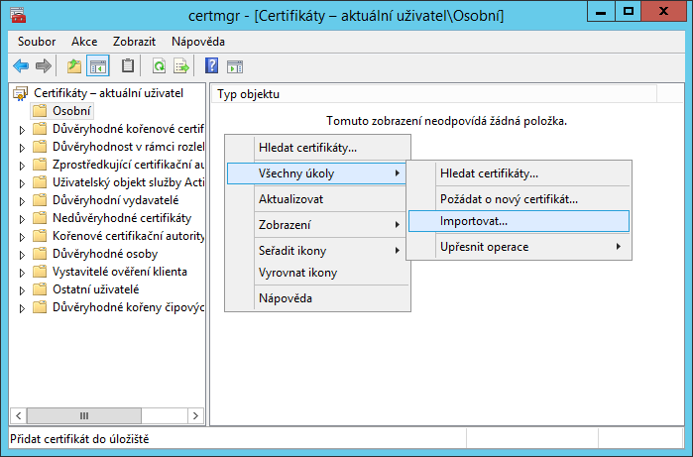Select the Důvěryhodné osoby folder
This screenshot has height=457, width=693.
point(97,254)
